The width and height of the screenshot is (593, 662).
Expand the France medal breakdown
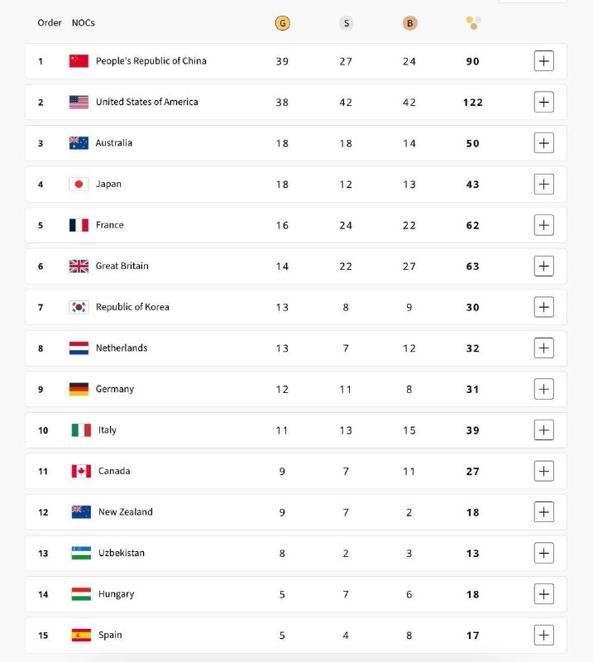[x=543, y=225]
